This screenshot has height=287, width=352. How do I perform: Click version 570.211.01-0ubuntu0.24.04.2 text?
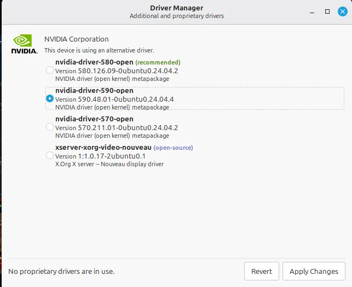(x=117, y=128)
